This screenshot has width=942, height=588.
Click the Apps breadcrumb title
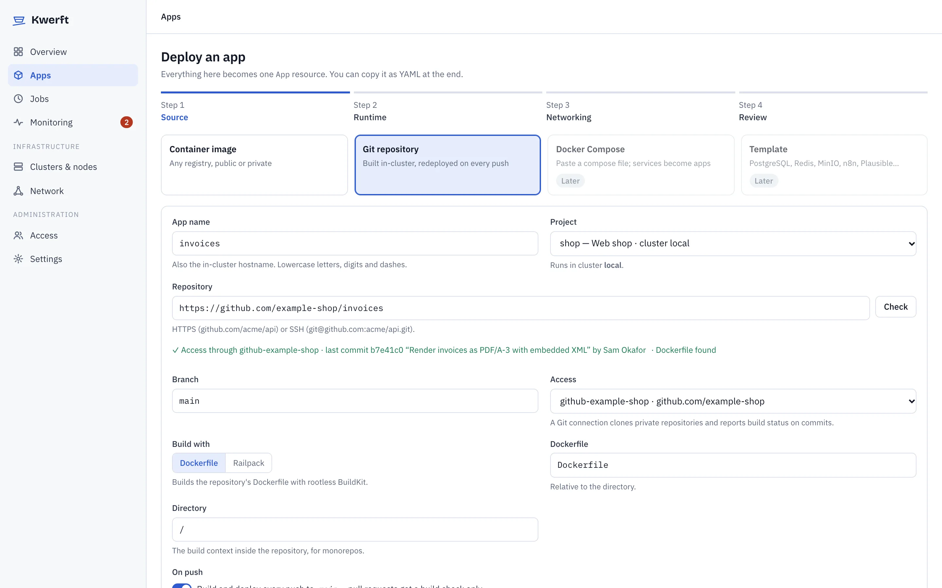pyautogui.click(x=170, y=17)
